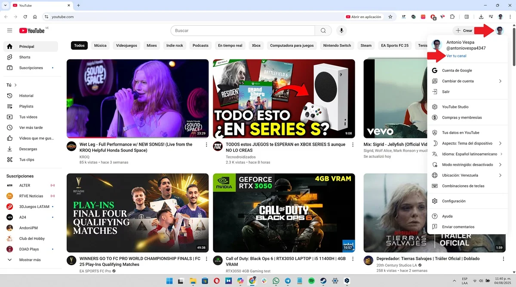This screenshot has height=287, width=516.
Task: Open YouTube Studio from the account menu
Action: [x=455, y=107]
